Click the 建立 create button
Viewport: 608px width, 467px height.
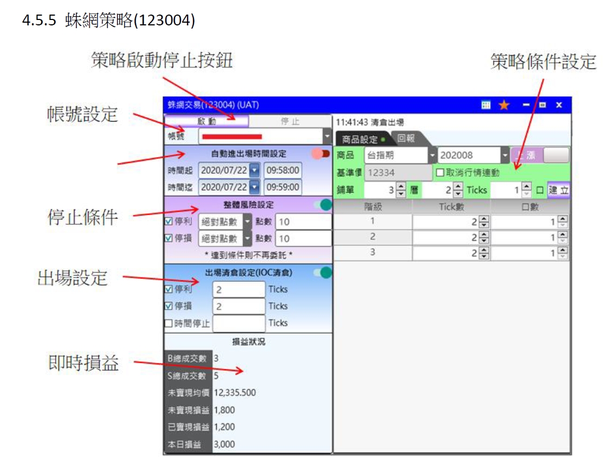[x=558, y=190]
